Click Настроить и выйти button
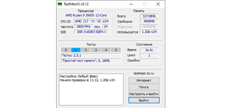 (x=144, y=94)
